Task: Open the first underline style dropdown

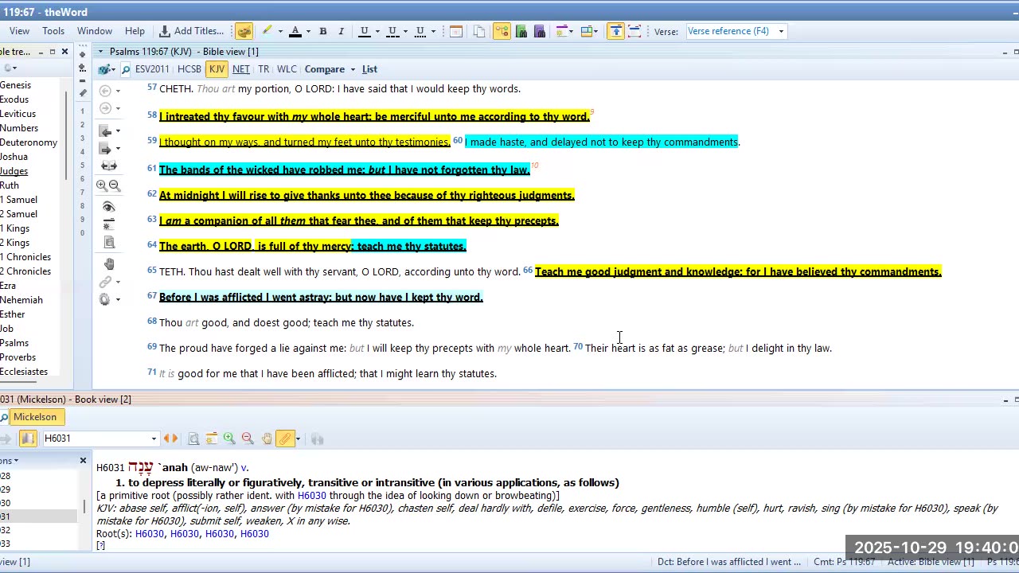Action: (377, 32)
